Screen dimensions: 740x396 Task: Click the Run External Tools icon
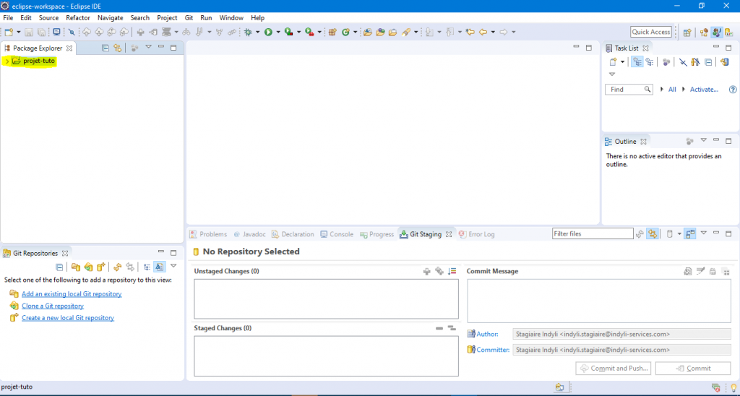(309, 32)
